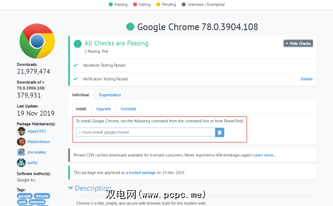Viewport: 333px width, 206px height.
Task: Visit MarkJohnson maintainer profile link
Action: click(39, 141)
